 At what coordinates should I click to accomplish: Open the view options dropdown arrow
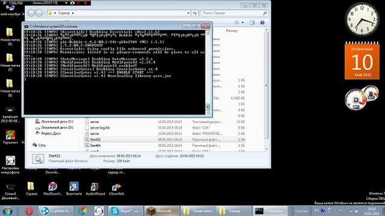click(242, 23)
